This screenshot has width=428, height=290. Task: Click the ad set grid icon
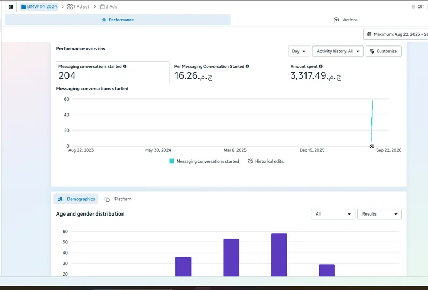[70, 7]
